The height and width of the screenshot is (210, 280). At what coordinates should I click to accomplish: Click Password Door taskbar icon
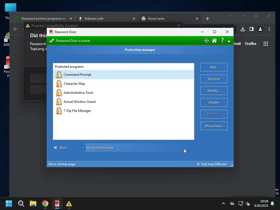pos(57,203)
